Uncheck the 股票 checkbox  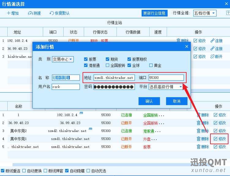86,59
